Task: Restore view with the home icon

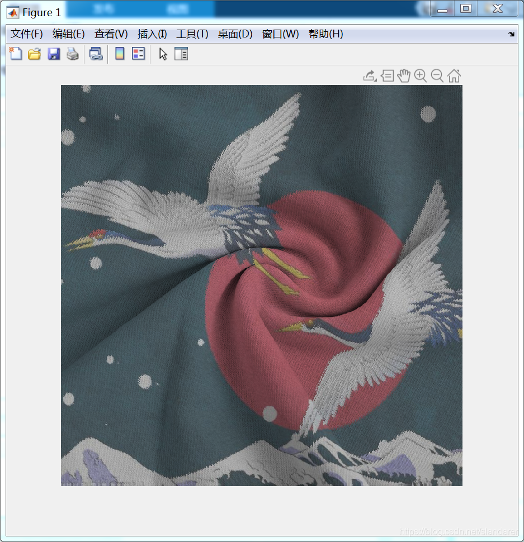Action: 454,75
